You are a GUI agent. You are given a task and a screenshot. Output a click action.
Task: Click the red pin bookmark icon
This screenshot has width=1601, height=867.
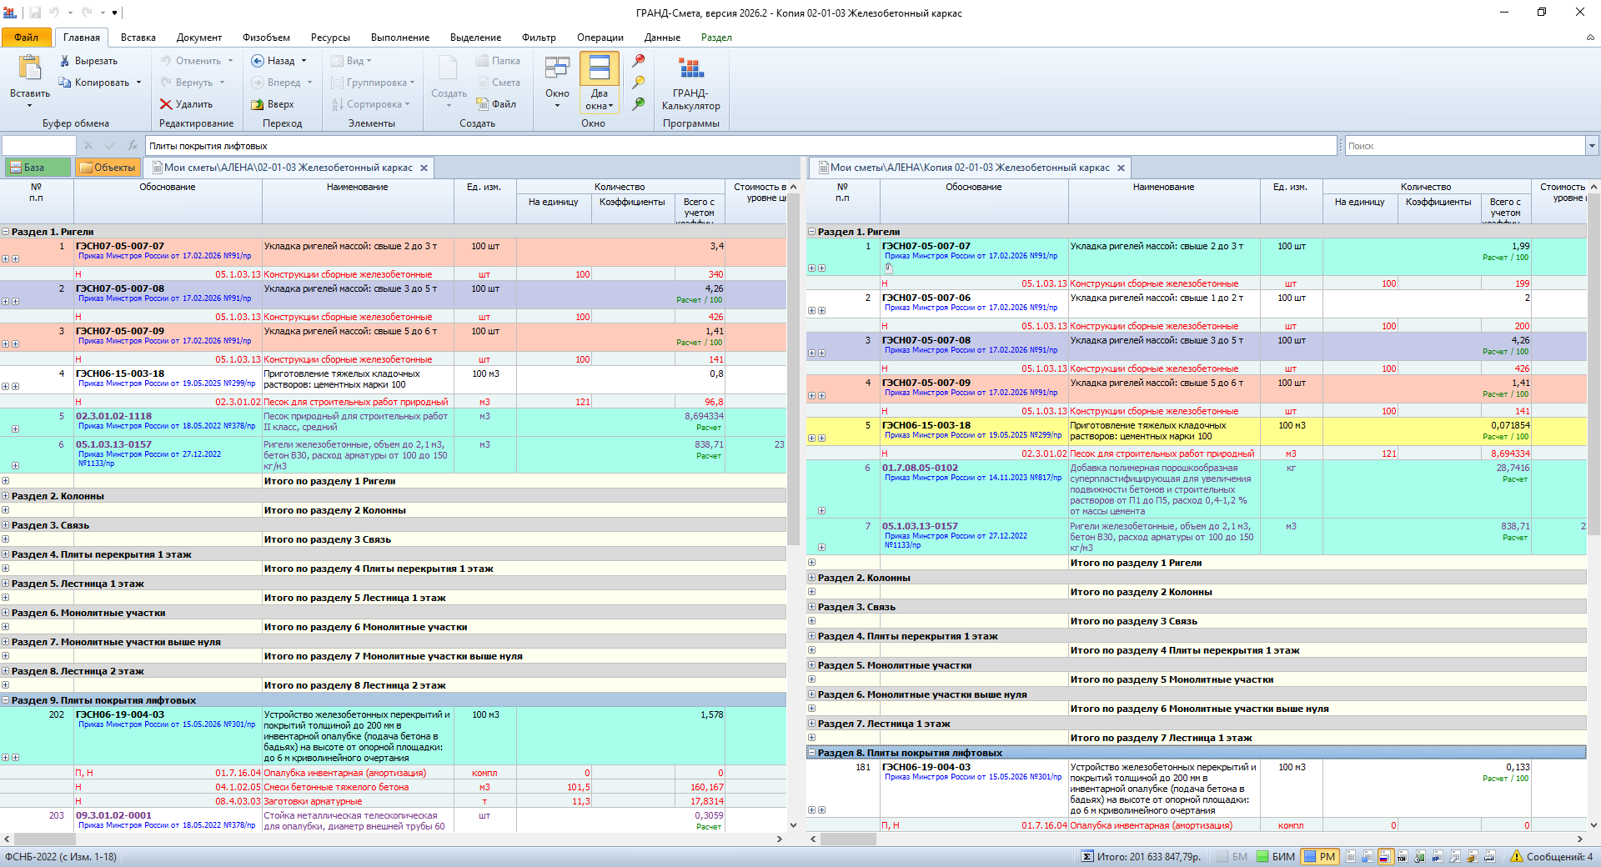[x=639, y=61]
